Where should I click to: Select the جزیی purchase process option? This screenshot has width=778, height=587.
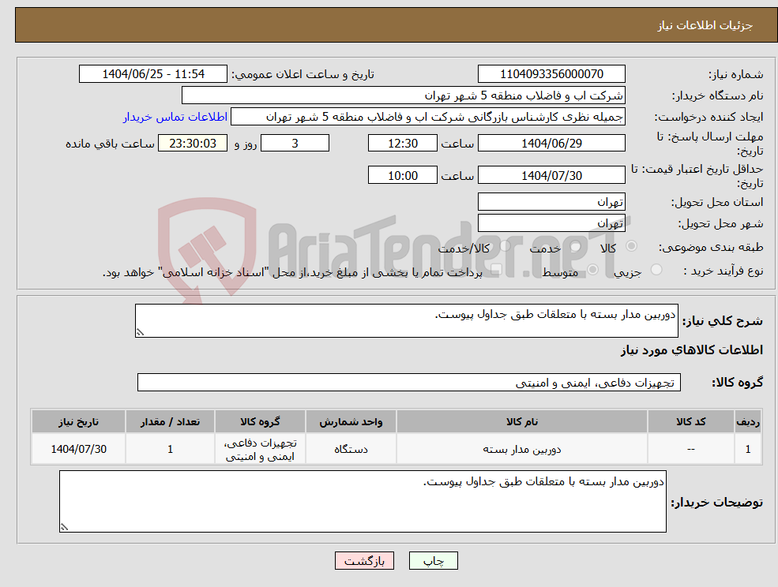coord(657,268)
